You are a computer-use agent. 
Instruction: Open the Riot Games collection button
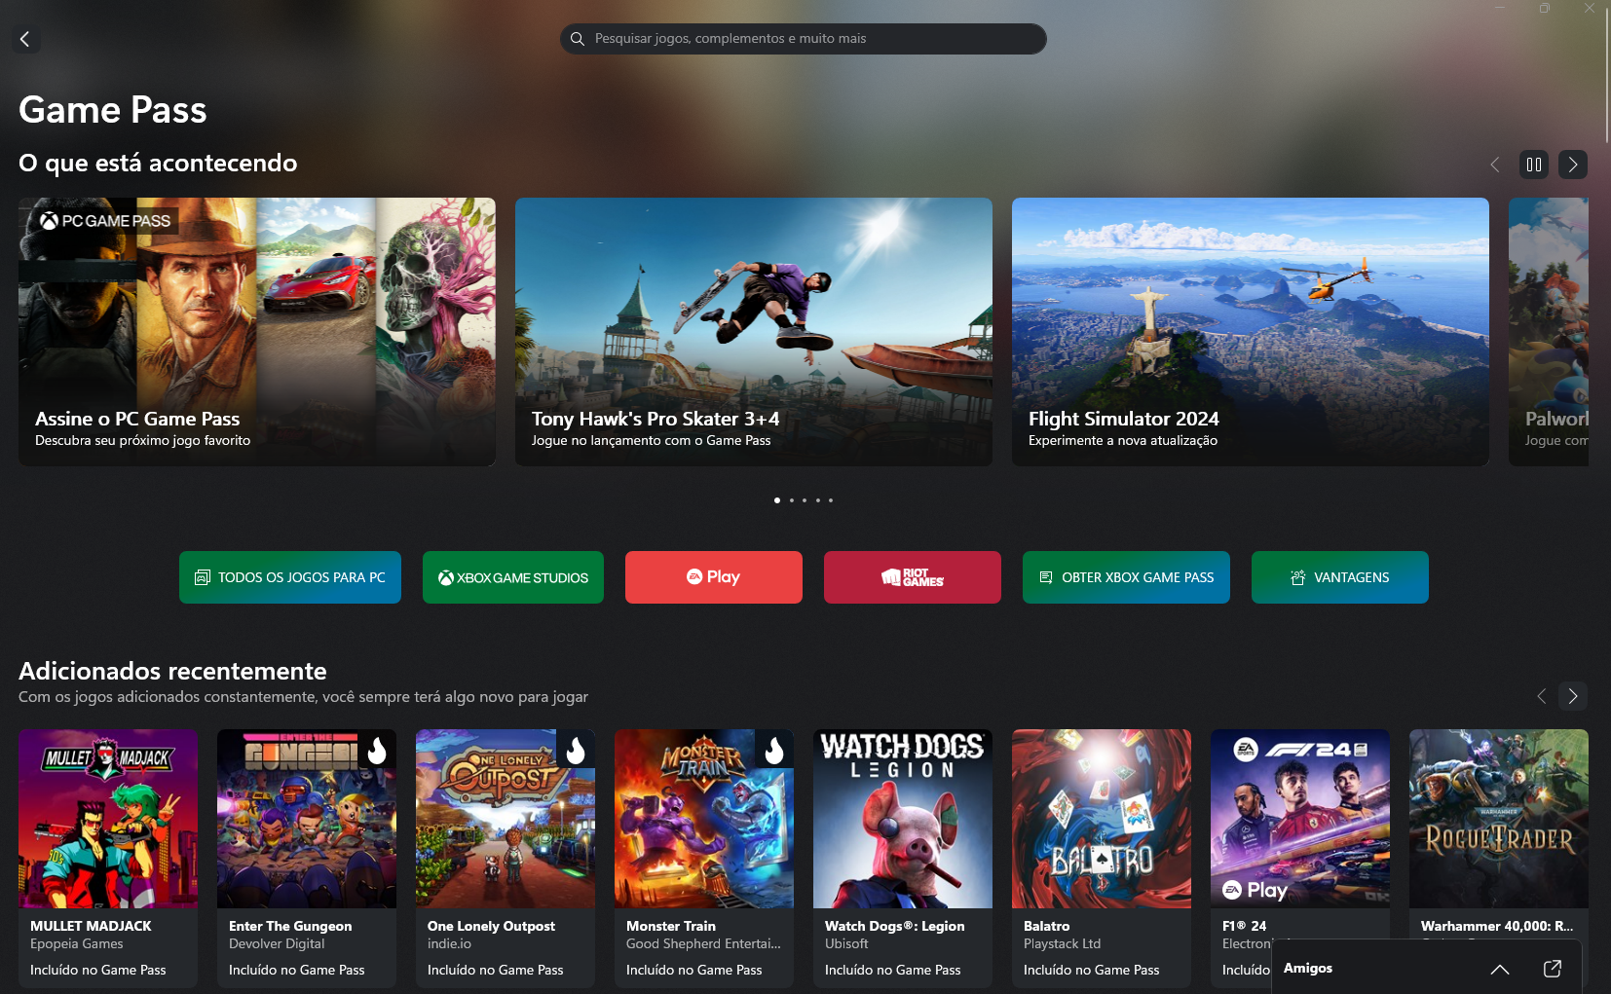point(913,577)
